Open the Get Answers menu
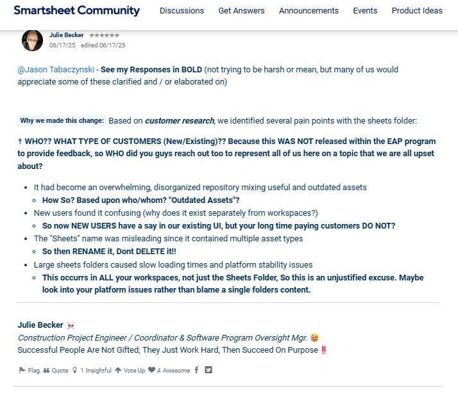This screenshot has height=395, width=458. (x=241, y=11)
